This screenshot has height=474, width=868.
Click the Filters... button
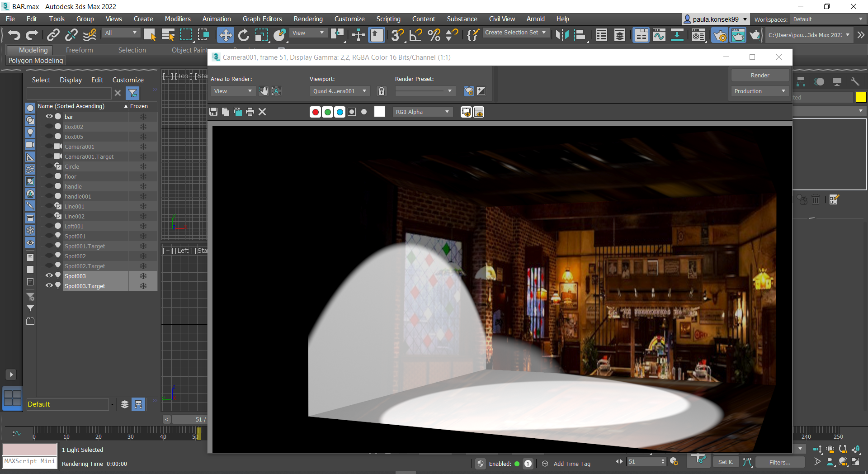[x=780, y=462]
